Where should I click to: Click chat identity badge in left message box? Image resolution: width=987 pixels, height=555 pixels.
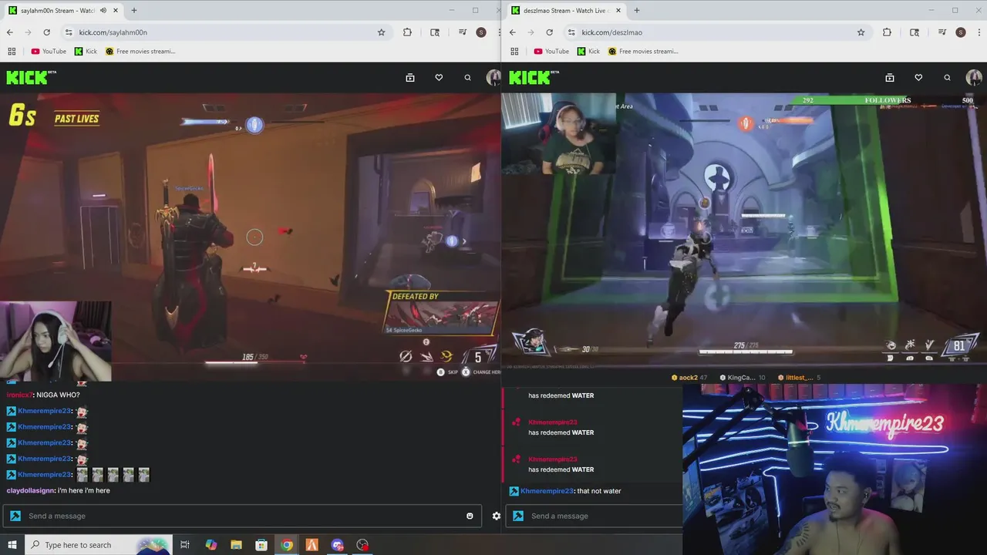pyautogui.click(x=15, y=516)
